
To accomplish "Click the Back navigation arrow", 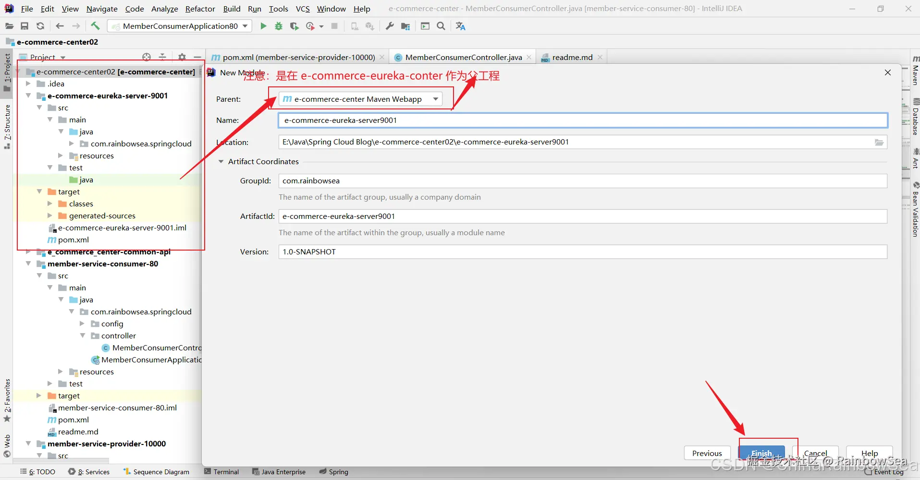I will click(60, 26).
